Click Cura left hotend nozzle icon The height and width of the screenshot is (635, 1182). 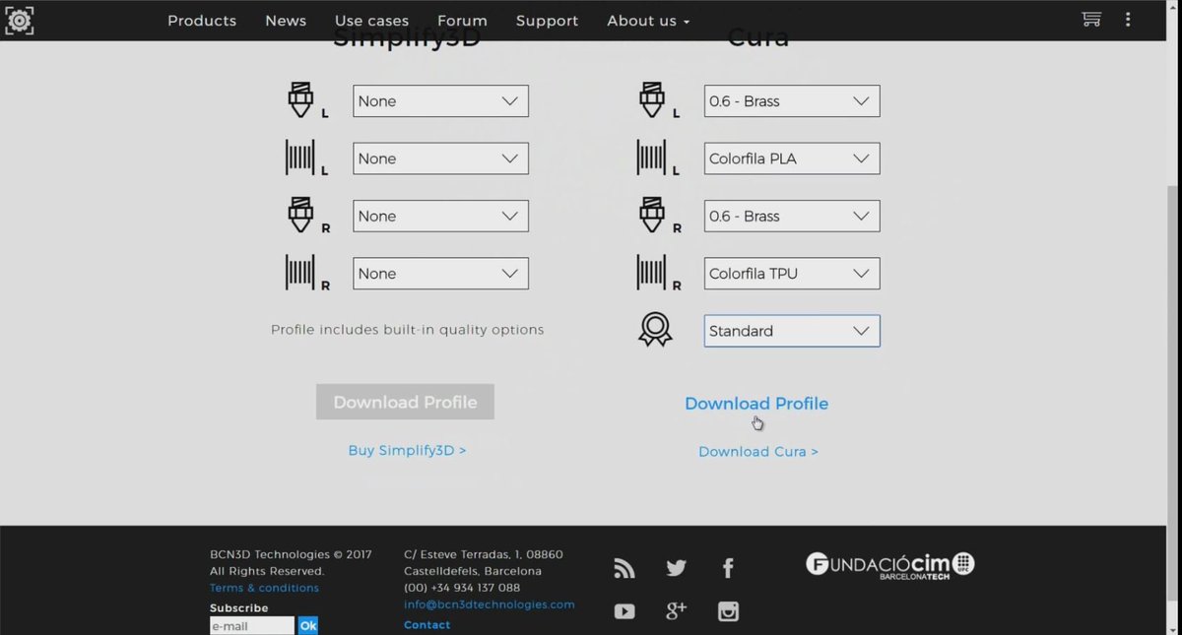[x=652, y=99]
